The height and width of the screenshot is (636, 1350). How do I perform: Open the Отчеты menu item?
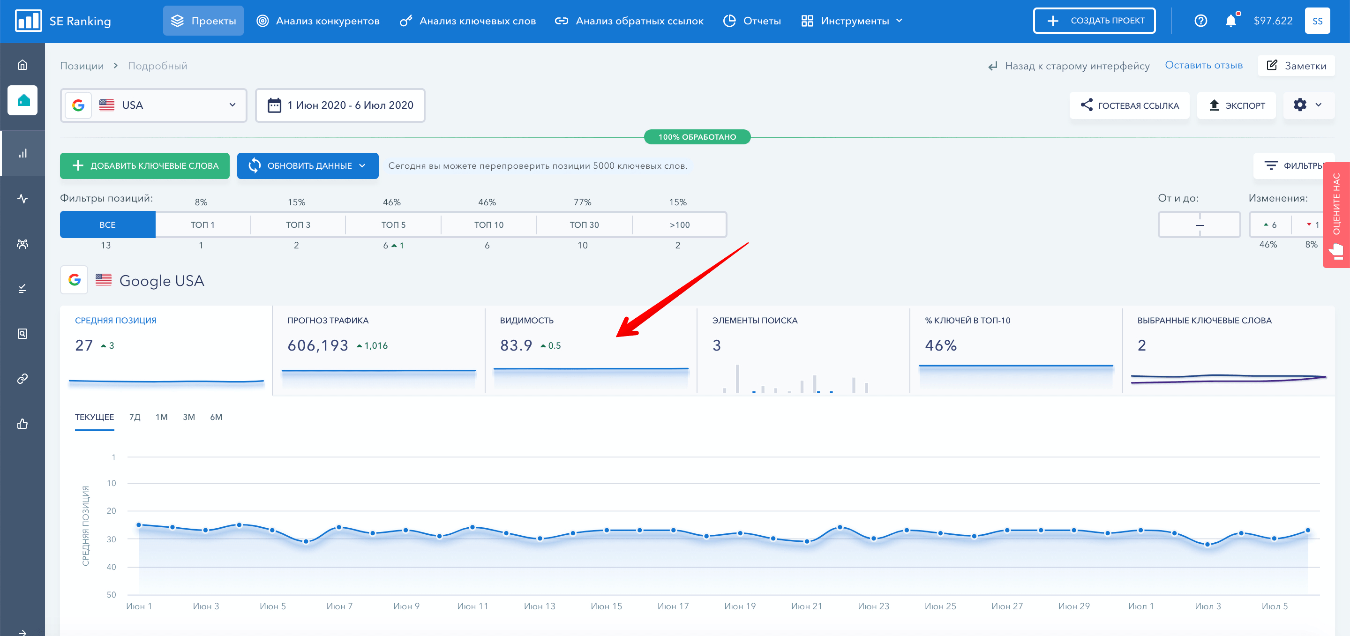pos(752,21)
